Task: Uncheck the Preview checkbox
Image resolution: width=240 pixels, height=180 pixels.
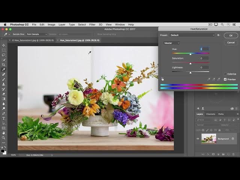Action: click(225, 79)
